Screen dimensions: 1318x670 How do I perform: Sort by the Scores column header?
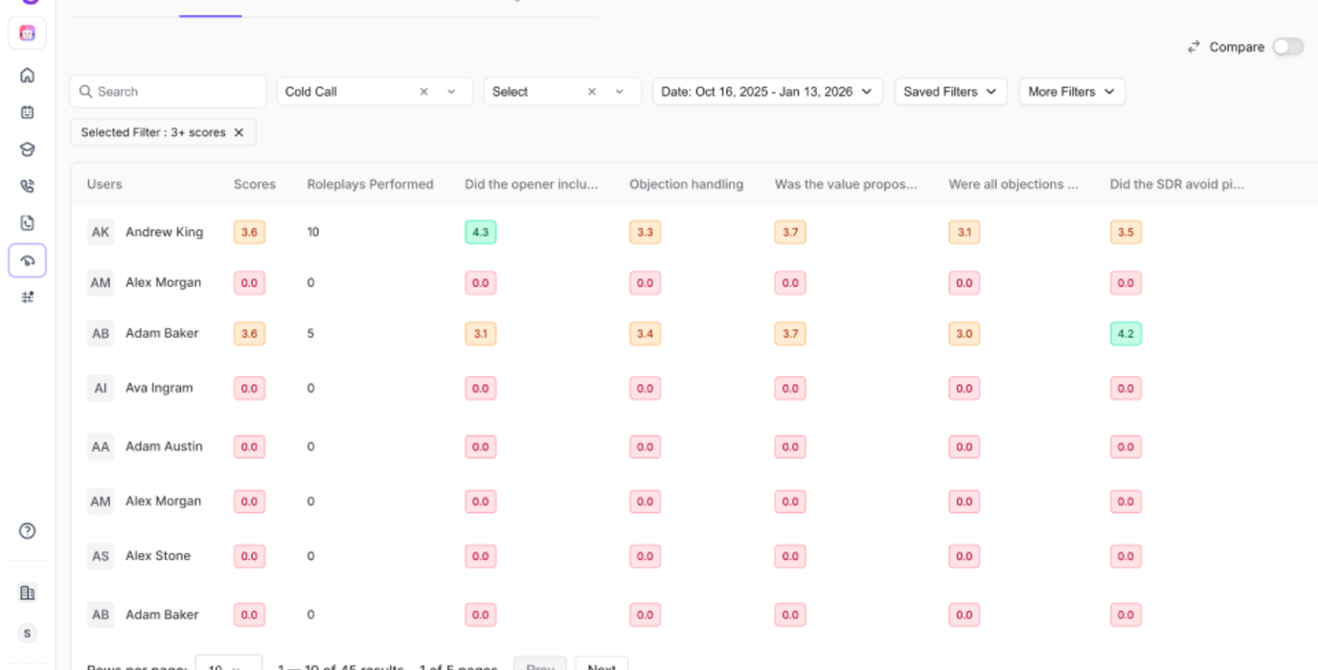point(254,185)
